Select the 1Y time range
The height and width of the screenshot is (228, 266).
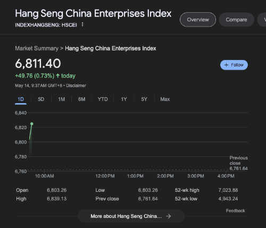pyautogui.click(x=124, y=99)
